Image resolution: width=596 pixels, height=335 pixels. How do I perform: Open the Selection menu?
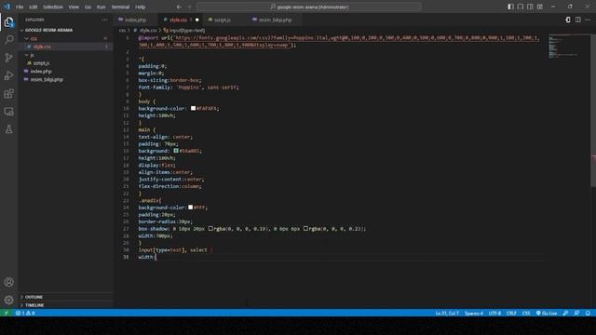coord(53,7)
